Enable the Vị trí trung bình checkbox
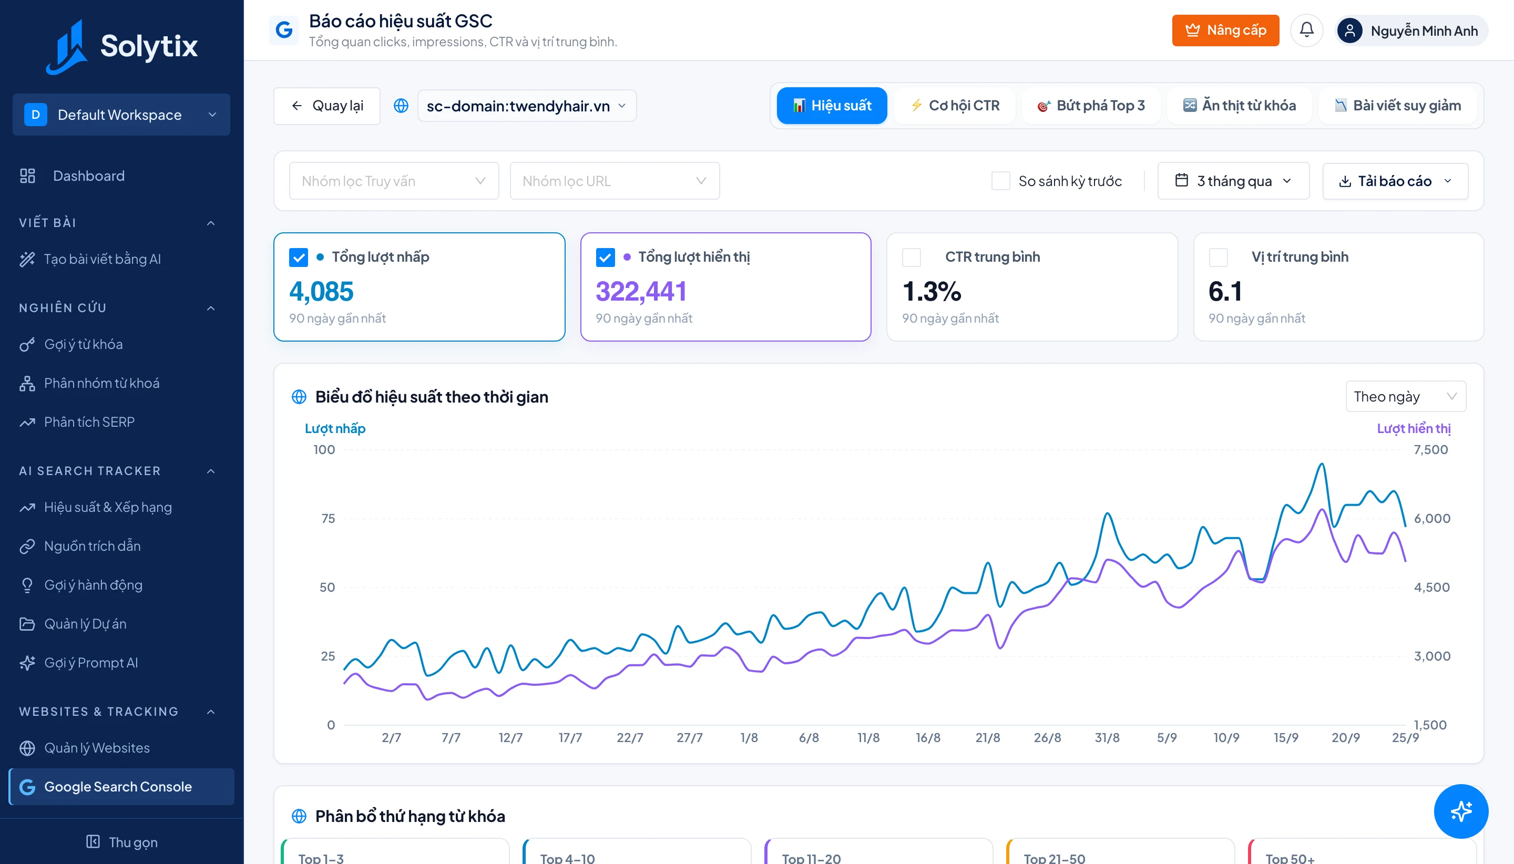Viewport: 1514px width, 864px height. click(1219, 257)
